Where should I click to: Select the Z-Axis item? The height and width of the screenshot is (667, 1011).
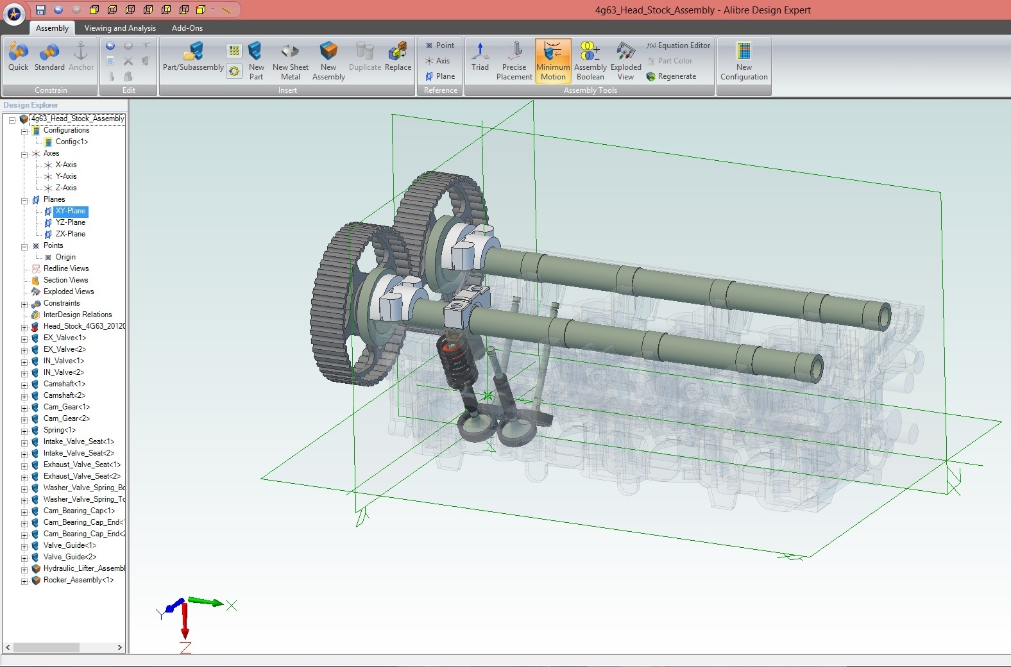click(x=65, y=188)
